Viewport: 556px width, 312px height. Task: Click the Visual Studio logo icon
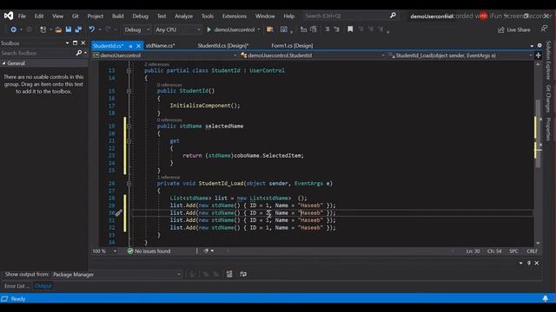coord(9,16)
